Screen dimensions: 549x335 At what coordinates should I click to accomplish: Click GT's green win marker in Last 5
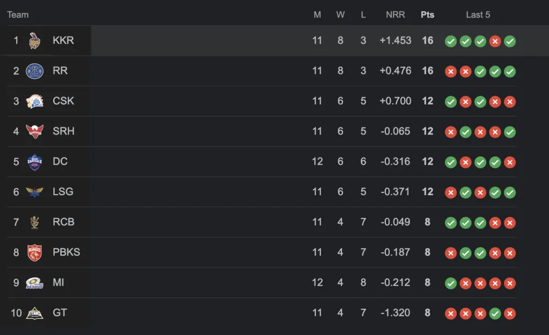495,314
